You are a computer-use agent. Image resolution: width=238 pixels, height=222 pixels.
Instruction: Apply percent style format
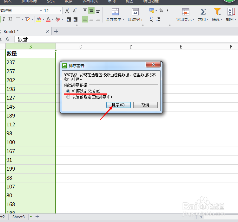pos(161,10)
